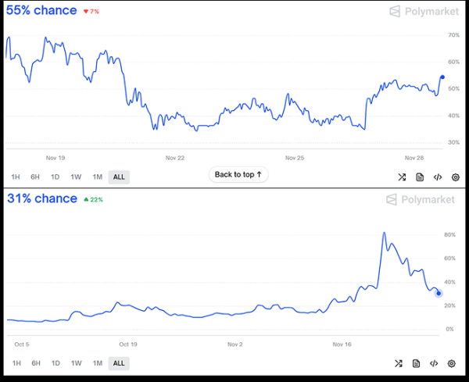This screenshot has height=382, width=469.
Task: Click the embed code icon on the 55% chart
Action: [x=438, y=177]
